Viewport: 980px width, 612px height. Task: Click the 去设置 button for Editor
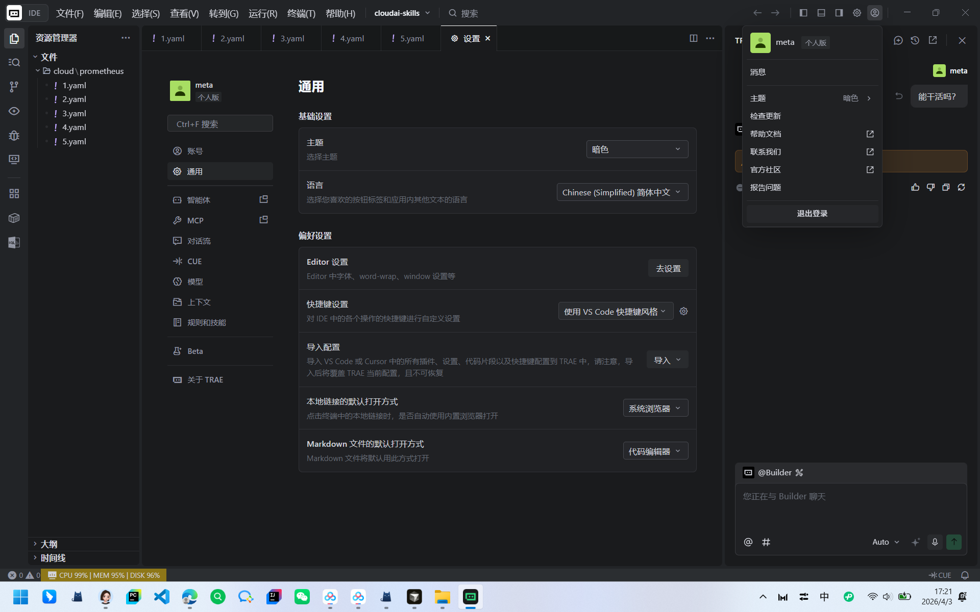point(668,268)
